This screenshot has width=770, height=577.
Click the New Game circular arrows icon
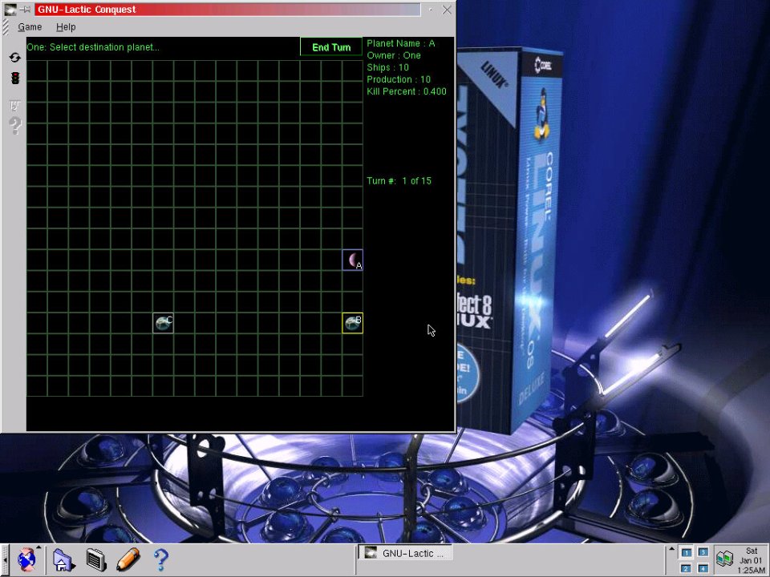[x=14, y=58]
